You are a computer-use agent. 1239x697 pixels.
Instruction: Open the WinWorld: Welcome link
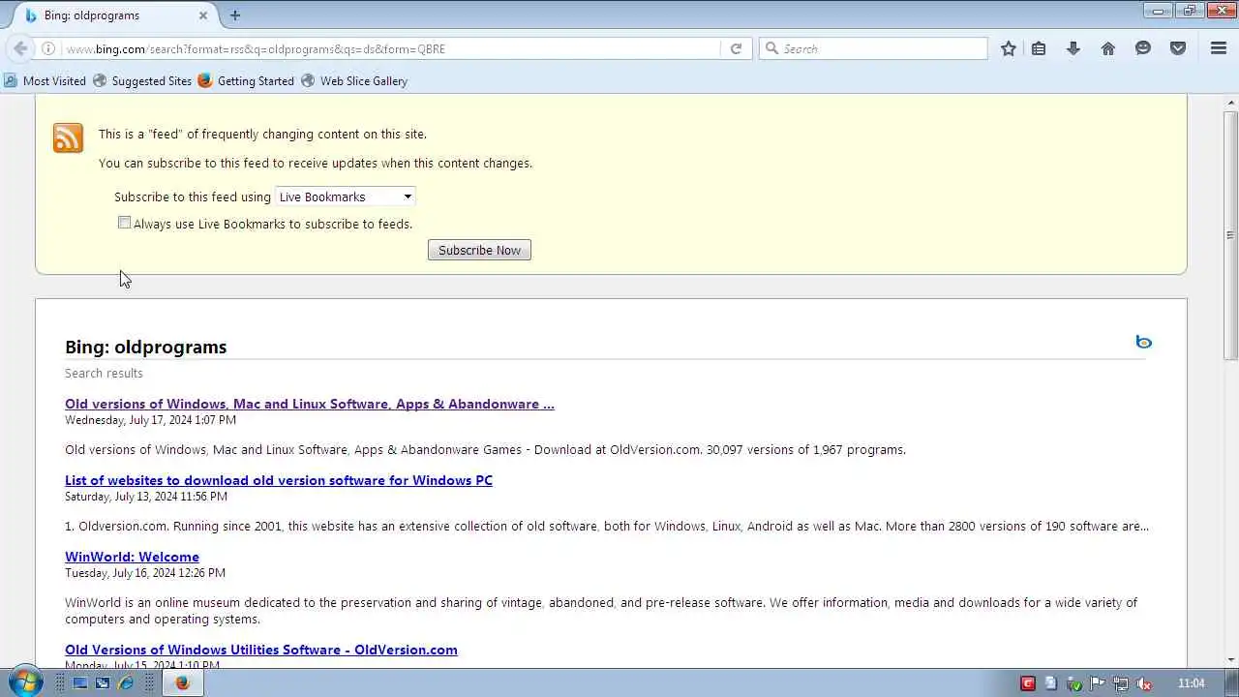coord(132,557)
